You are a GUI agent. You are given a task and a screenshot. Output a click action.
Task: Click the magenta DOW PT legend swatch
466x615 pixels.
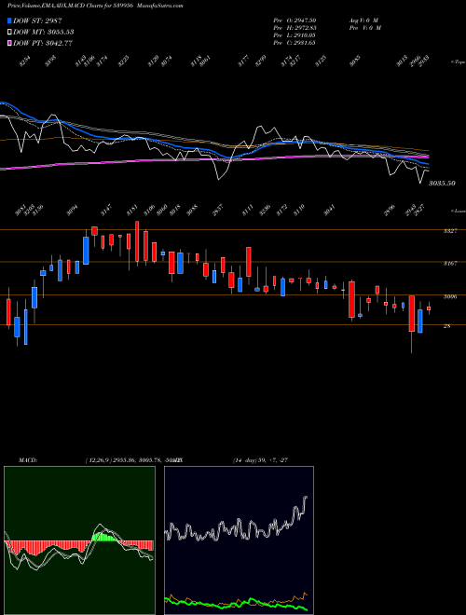pos(9,43)
